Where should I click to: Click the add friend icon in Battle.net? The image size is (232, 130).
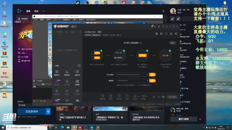[173, 19]
